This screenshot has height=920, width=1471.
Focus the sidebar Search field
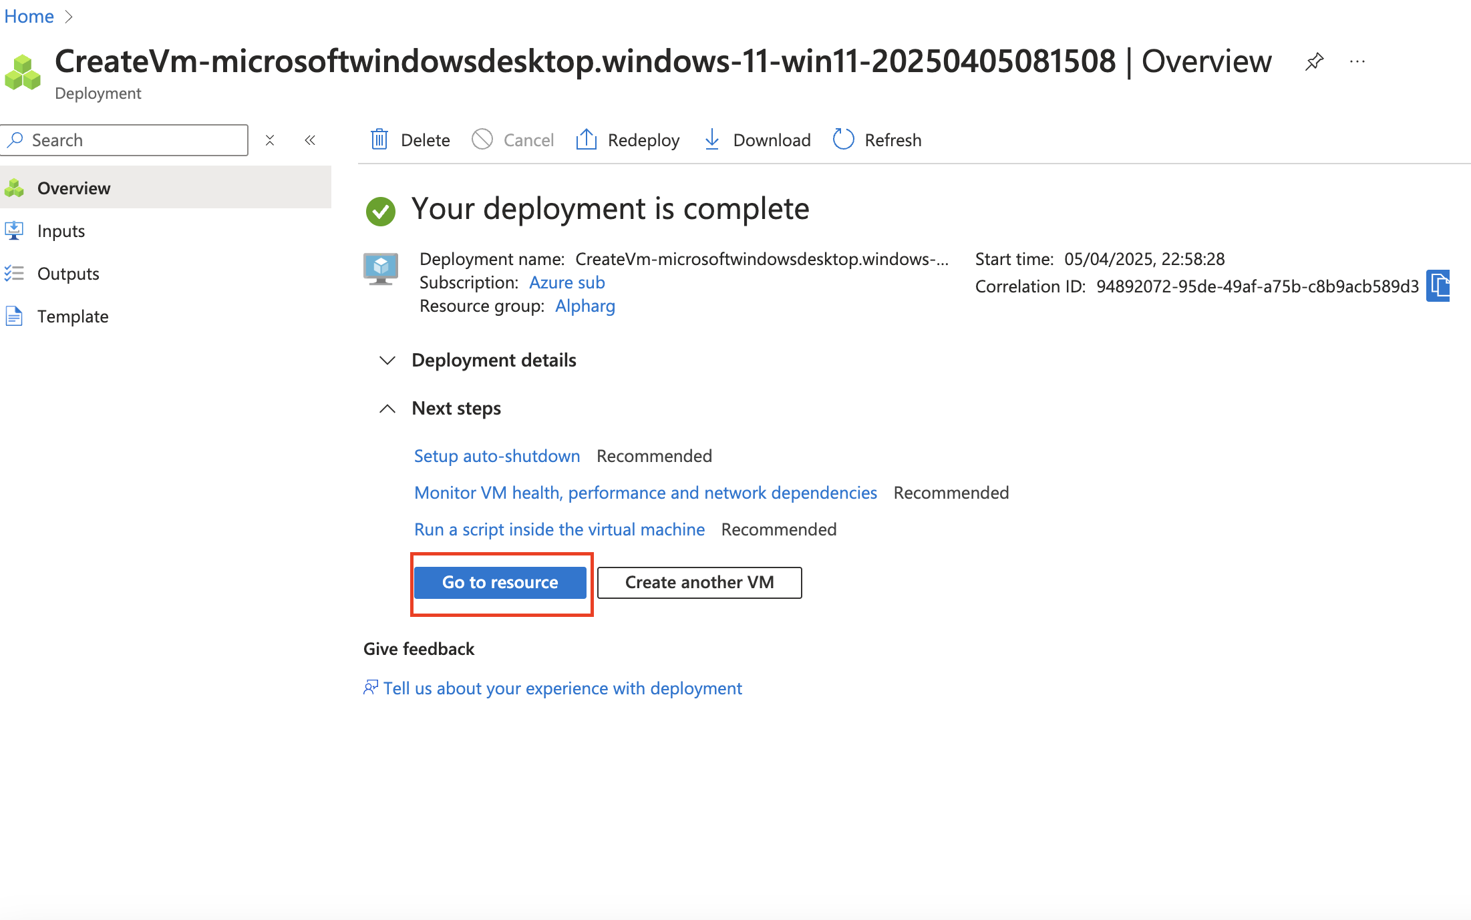[x=124, y=140]
